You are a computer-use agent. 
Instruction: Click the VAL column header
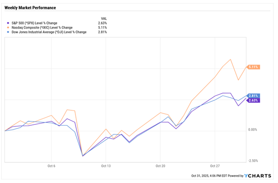(x=105, y=18)
